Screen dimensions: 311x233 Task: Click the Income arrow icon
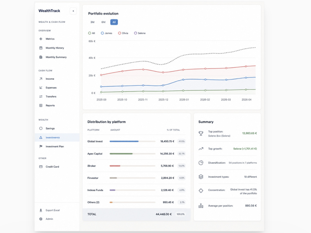[41, 79]
